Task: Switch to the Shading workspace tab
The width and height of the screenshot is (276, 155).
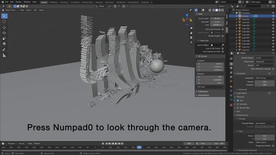Action: click(x=99, y=3)
